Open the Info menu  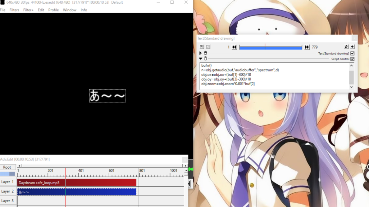[x=84, y=10]
